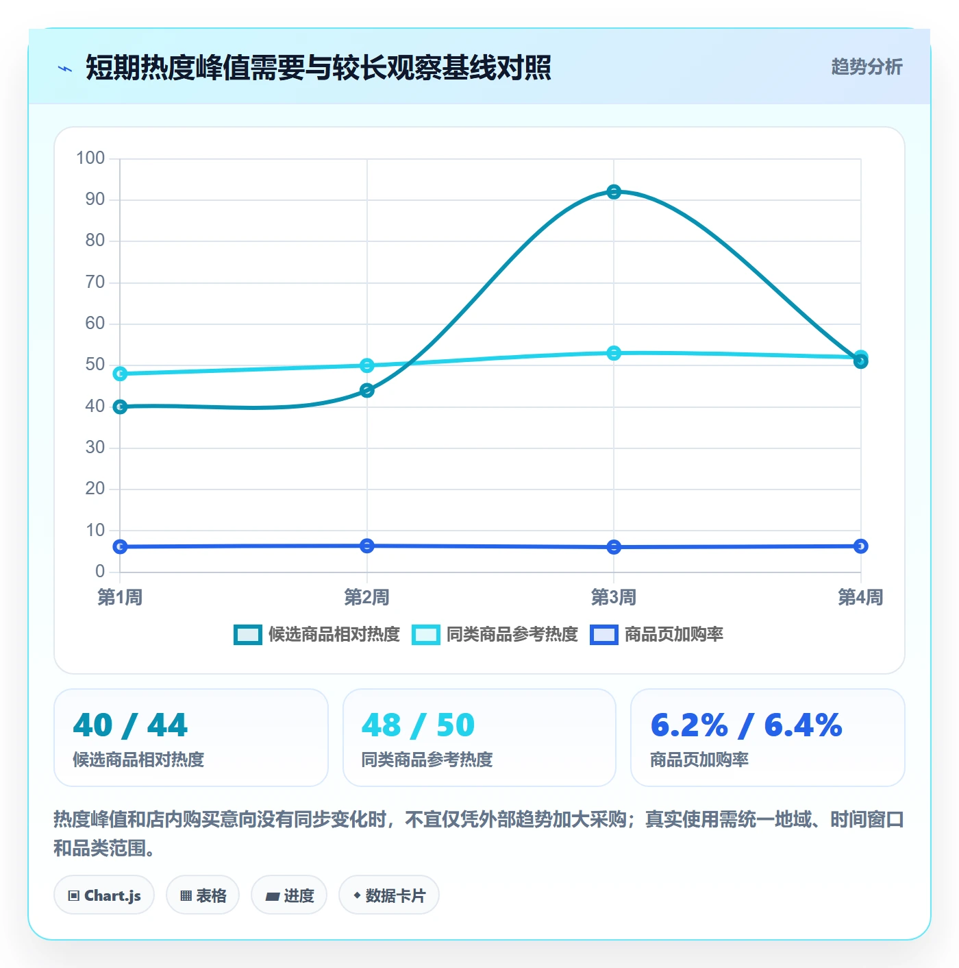Image resolution: width=959 pixels, height=968 pixels.
Task: Click the bar icon in 进度 chip
Action: 272,897
